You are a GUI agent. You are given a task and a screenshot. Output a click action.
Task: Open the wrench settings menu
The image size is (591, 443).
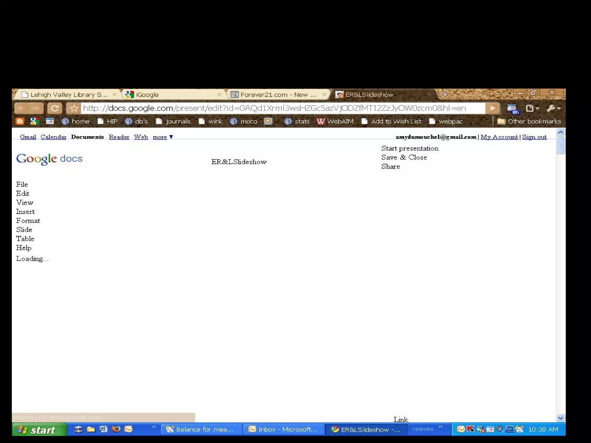pyautogui.click(x=553, y=108)
